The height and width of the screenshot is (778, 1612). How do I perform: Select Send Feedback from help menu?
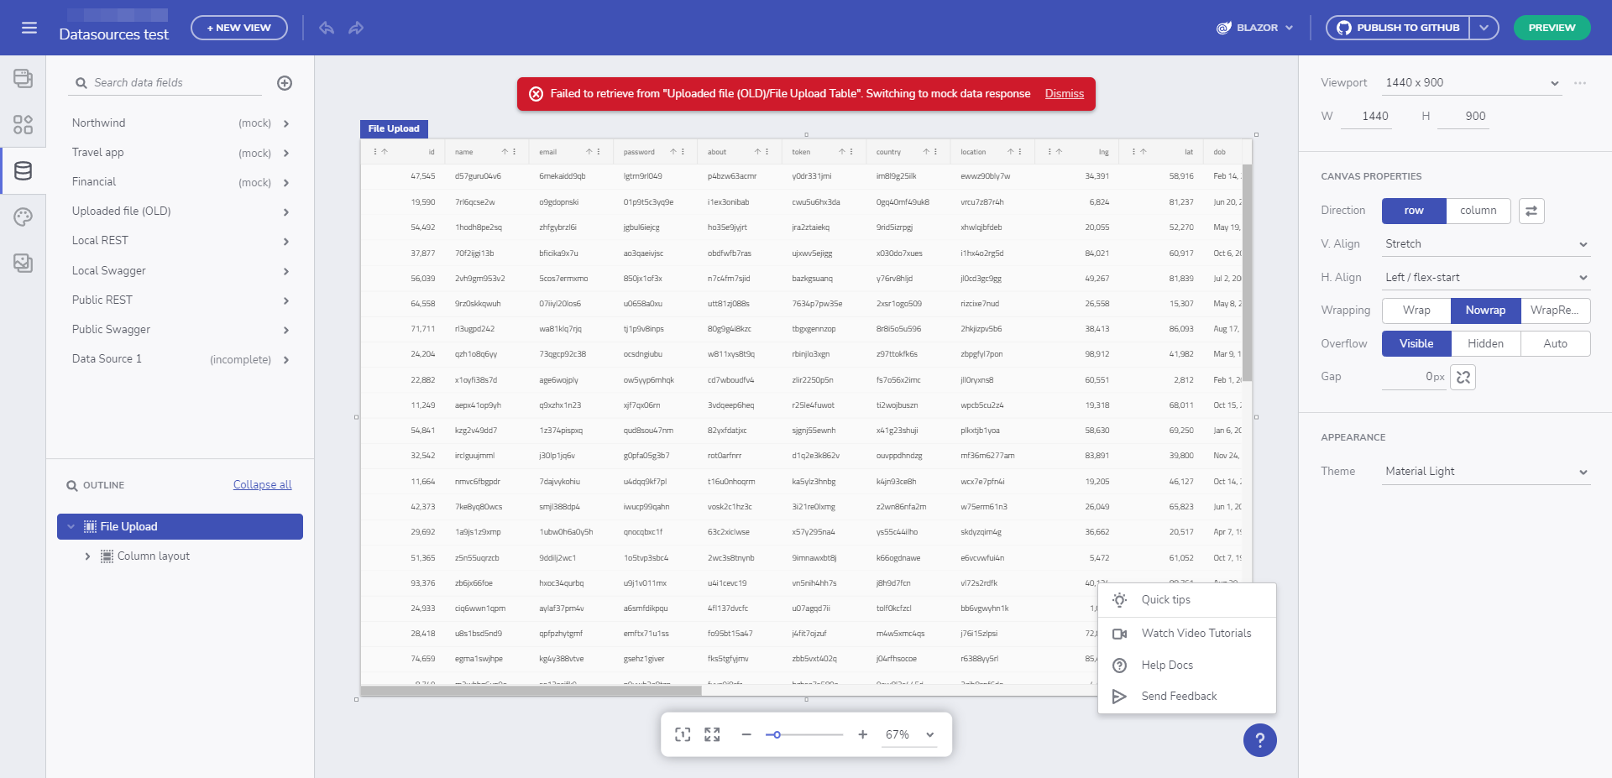pos(1179,697)
